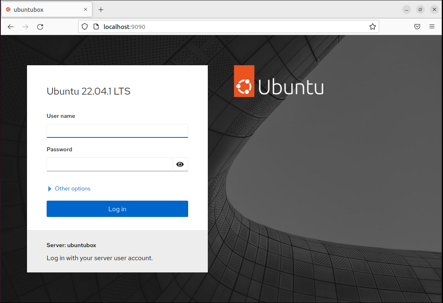Screen dimensions: 443x303
Task: Focus the User name field
Action: coord(117,131)
